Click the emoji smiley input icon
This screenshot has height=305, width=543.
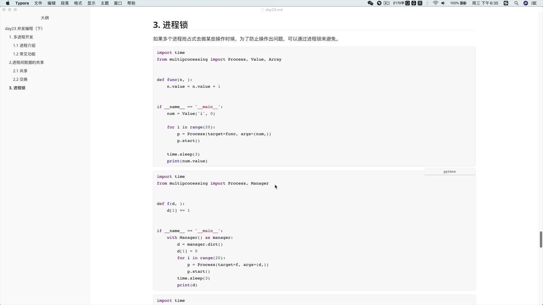coord(408,3)
